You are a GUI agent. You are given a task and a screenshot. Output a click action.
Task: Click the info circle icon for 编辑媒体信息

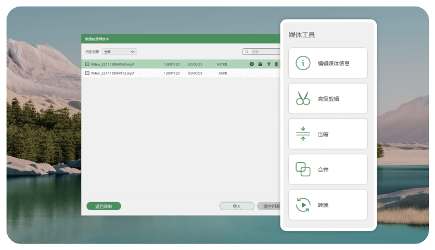pos(303,63)
